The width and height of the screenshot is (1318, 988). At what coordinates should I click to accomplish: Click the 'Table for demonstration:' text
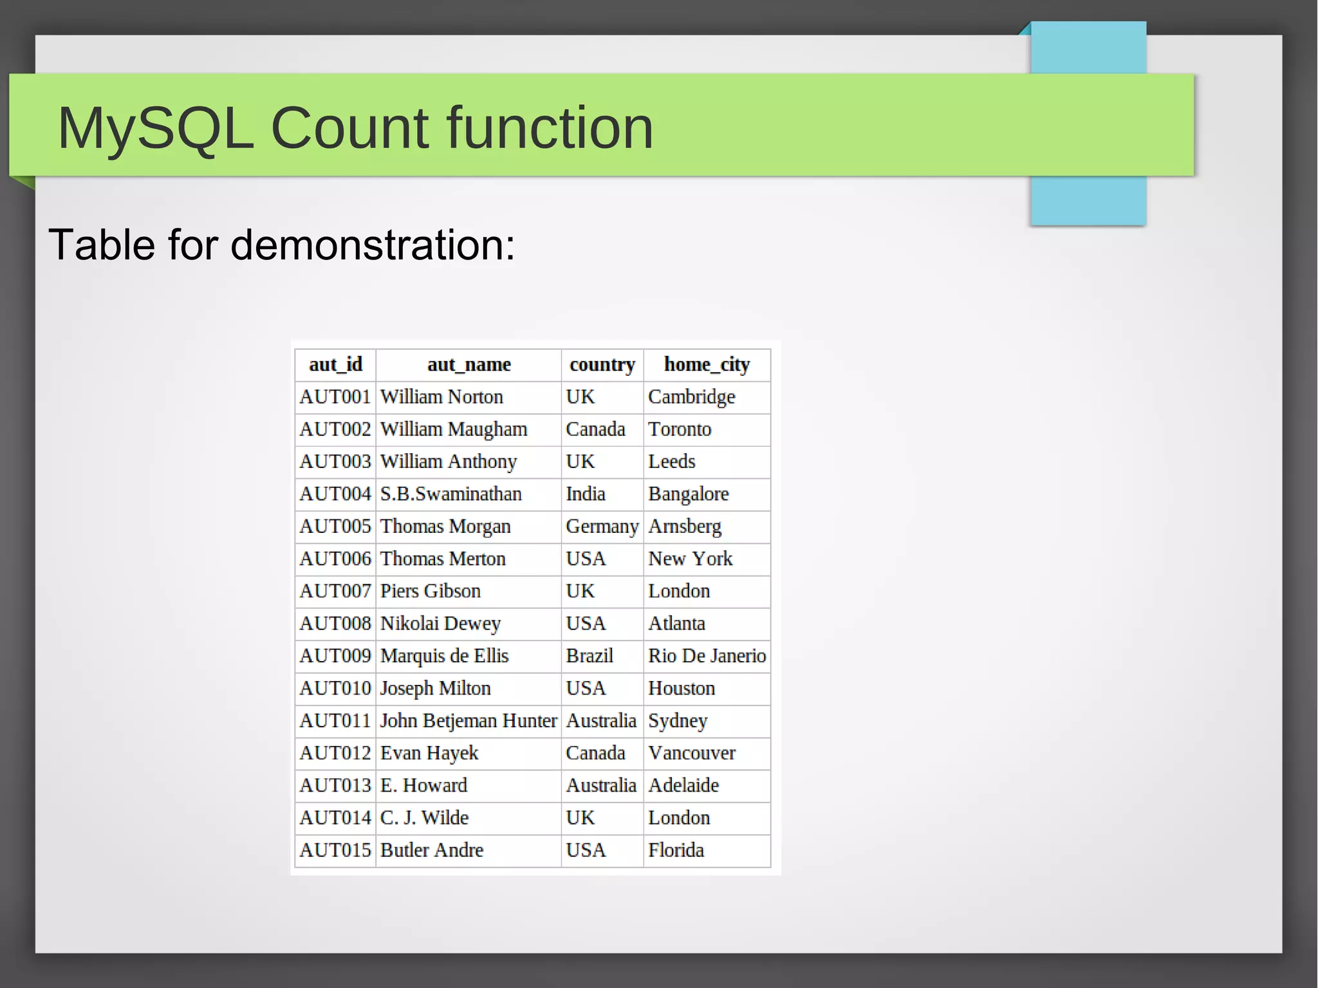282,245
